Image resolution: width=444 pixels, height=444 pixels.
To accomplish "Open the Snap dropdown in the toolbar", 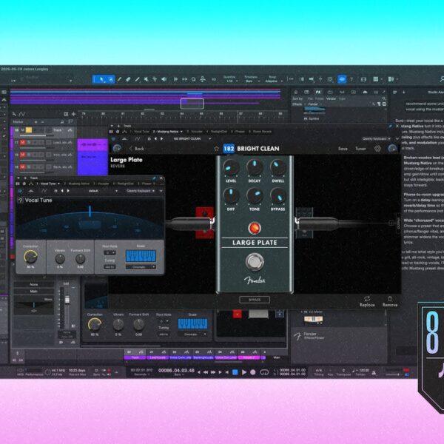I will point(272,79).
